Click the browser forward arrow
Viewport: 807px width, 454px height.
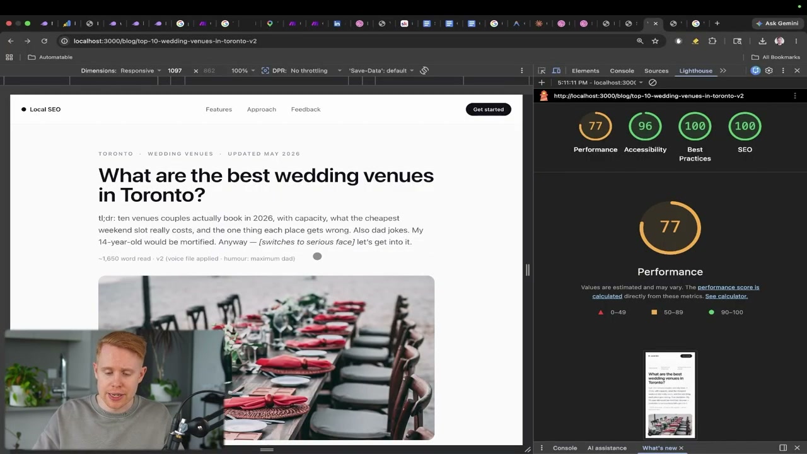point(27,41)
